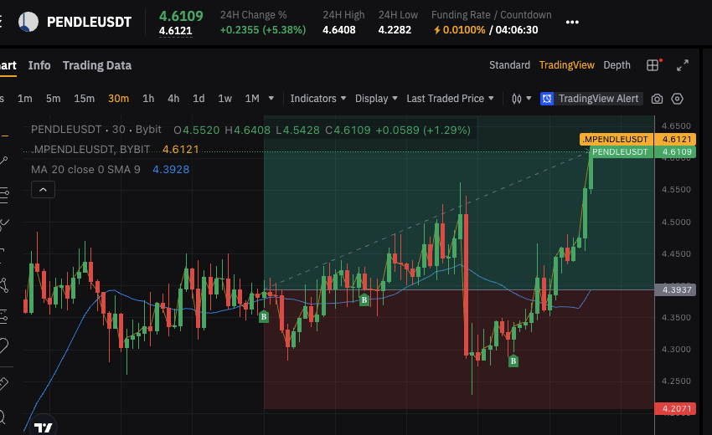The image size is (712, 435).
Task: Click the Funding Rate / Countdown label
Action: [492, 15]
